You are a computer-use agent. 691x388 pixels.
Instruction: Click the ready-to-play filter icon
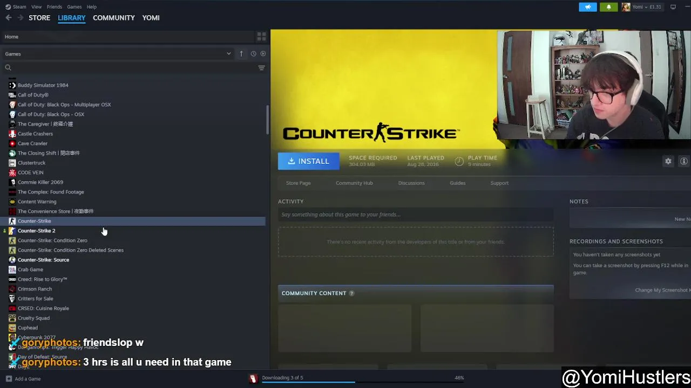263,54
